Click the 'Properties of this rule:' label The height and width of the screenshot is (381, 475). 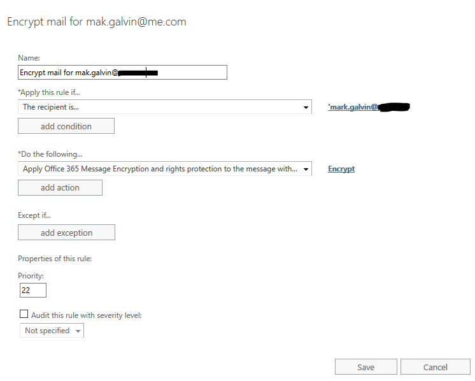coord(55,259)
